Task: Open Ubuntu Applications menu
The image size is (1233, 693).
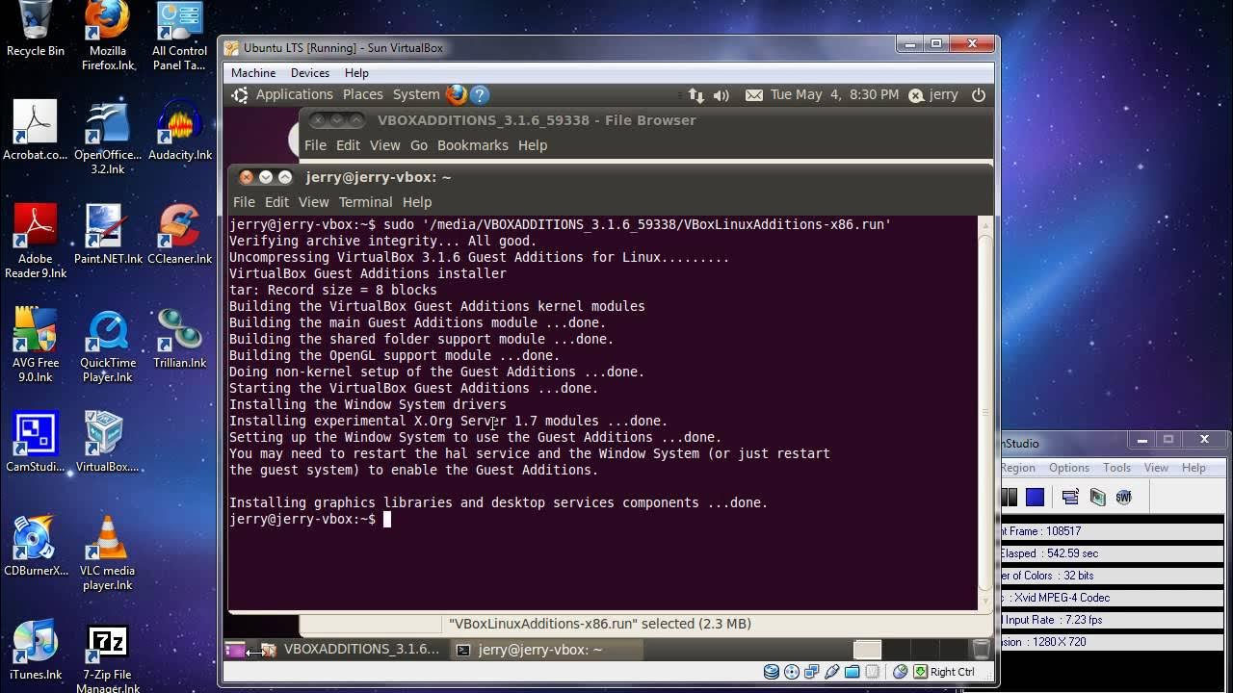Action: 294,94
